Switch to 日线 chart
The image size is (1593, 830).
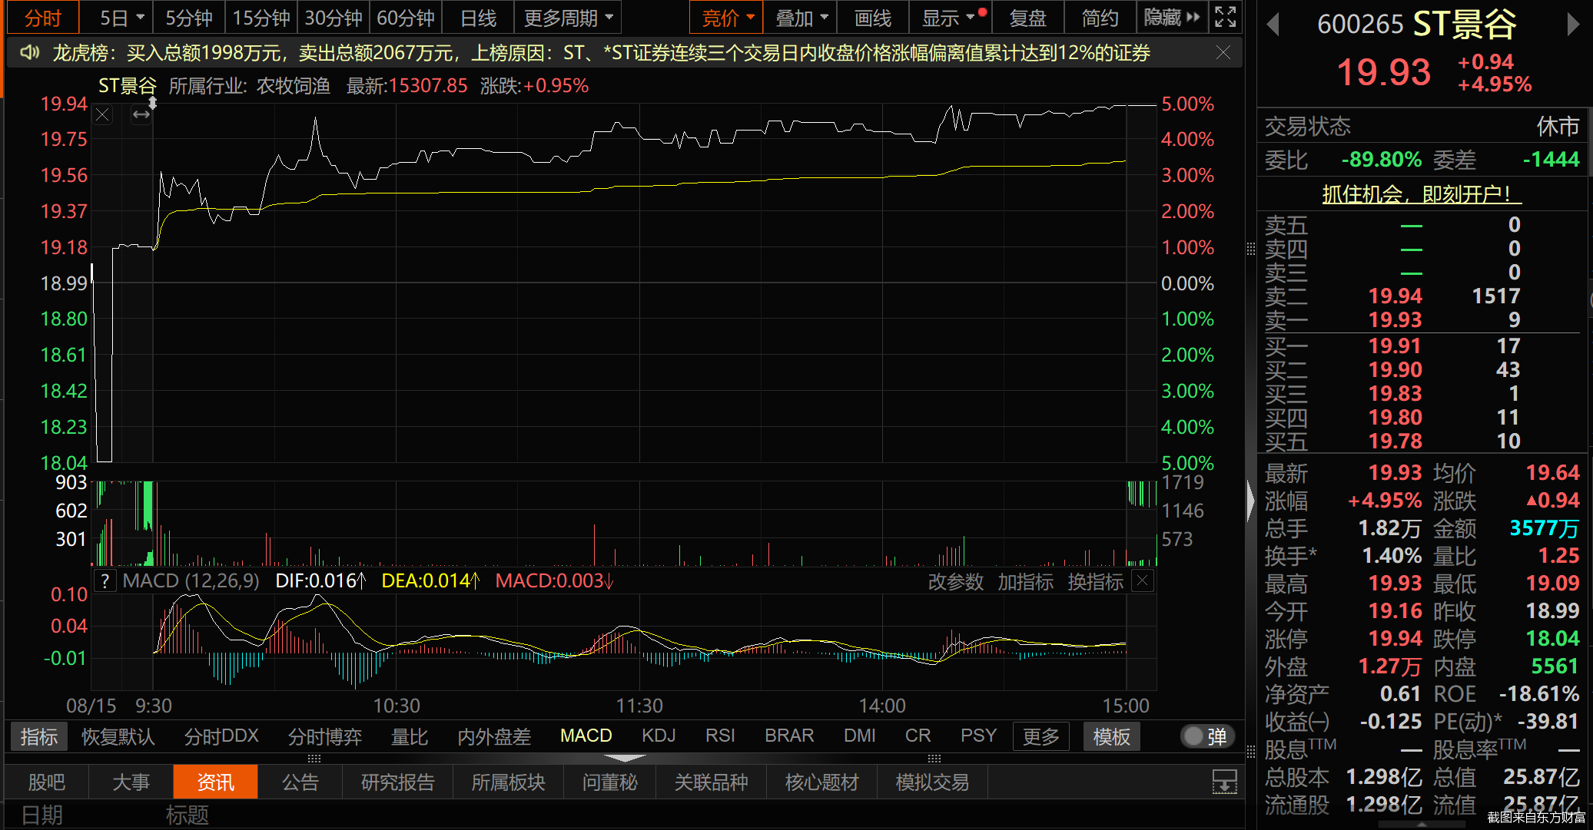[478, 18]
